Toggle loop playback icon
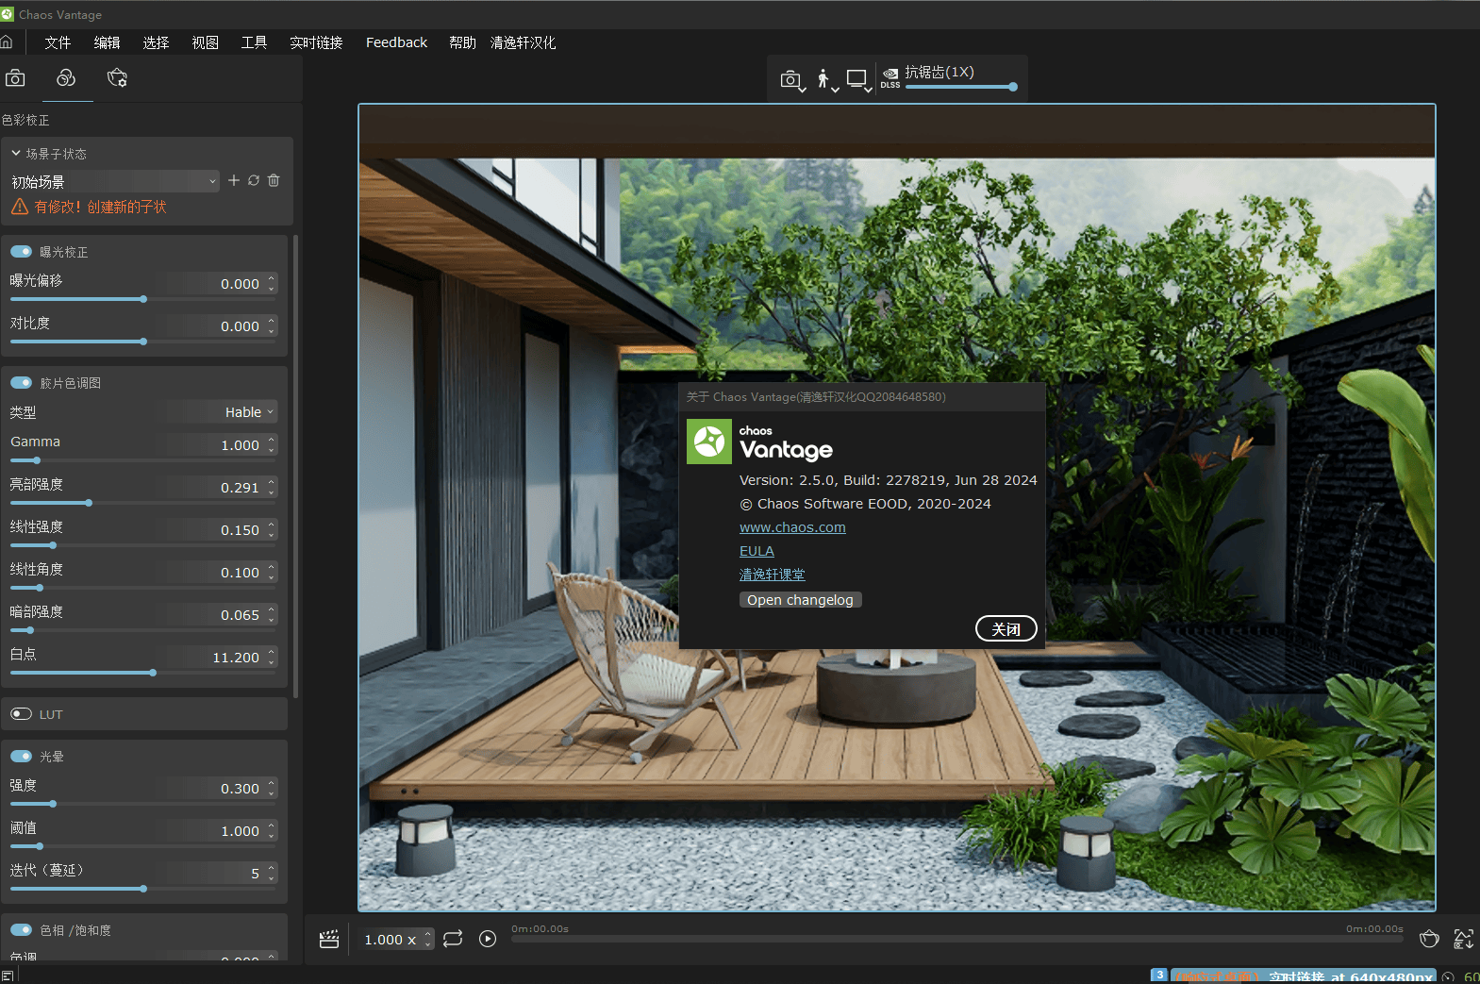 [x=453, y=939]
